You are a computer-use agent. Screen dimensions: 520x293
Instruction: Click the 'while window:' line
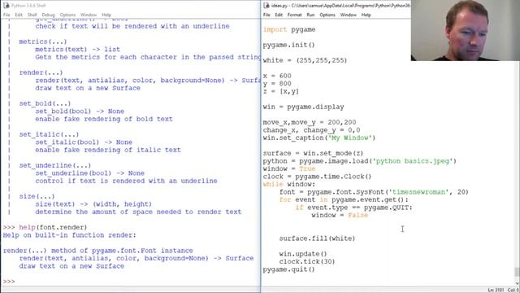(x=289, y=184)
